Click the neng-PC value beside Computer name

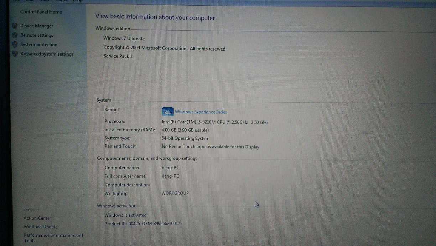[x=170, y=168]
